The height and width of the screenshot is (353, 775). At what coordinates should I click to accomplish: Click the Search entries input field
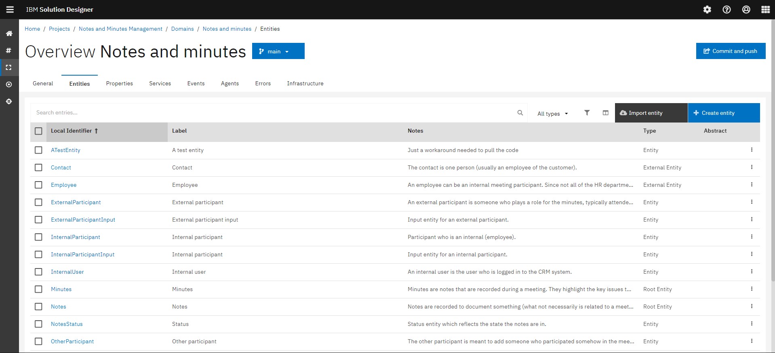point(271,113)
